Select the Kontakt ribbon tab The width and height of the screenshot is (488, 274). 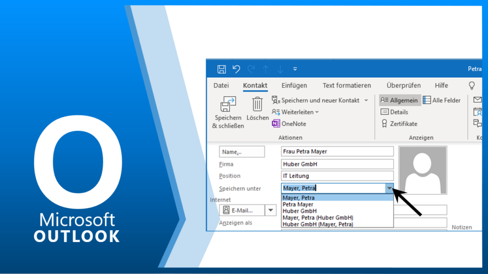pyautogui.click(x=255, y=85)
